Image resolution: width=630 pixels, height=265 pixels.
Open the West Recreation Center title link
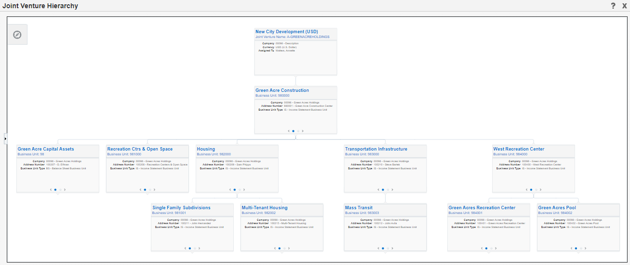click(519, 149)
